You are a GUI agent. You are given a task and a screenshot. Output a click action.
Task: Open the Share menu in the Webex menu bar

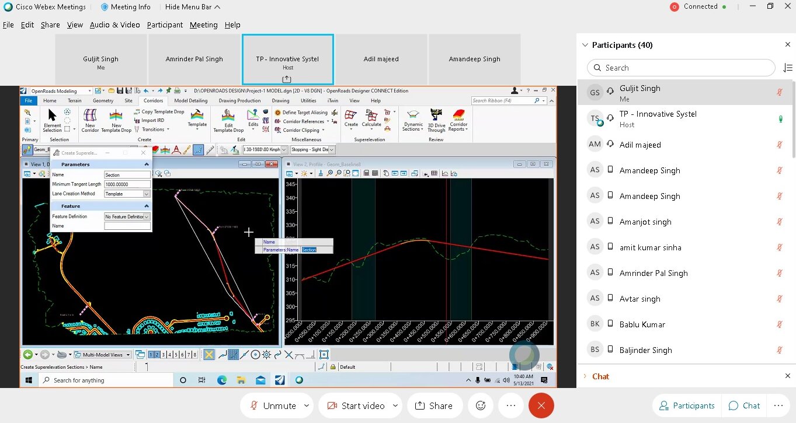click(x=50, y=25)
